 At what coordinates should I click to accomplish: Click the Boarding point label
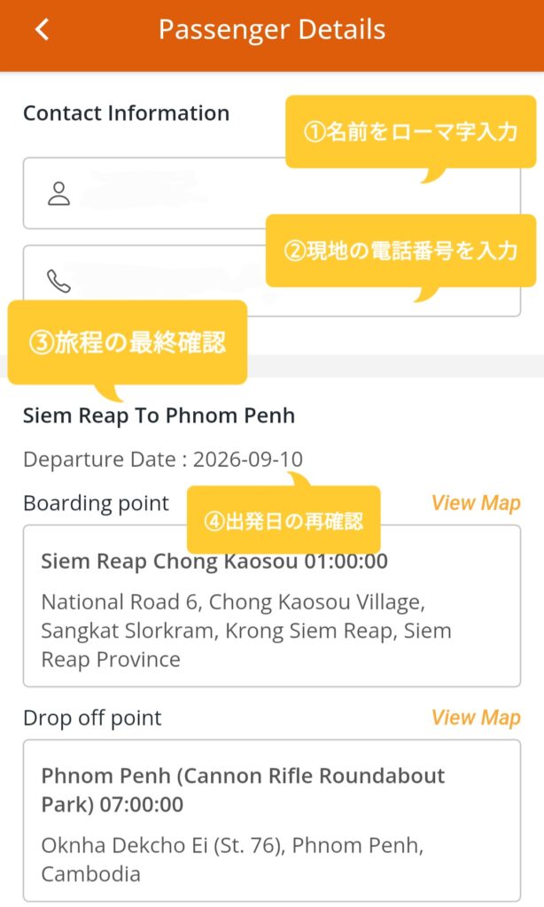96,503
